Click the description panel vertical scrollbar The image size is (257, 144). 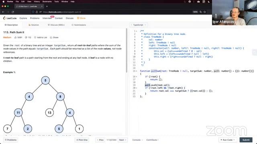click(126, 51)
